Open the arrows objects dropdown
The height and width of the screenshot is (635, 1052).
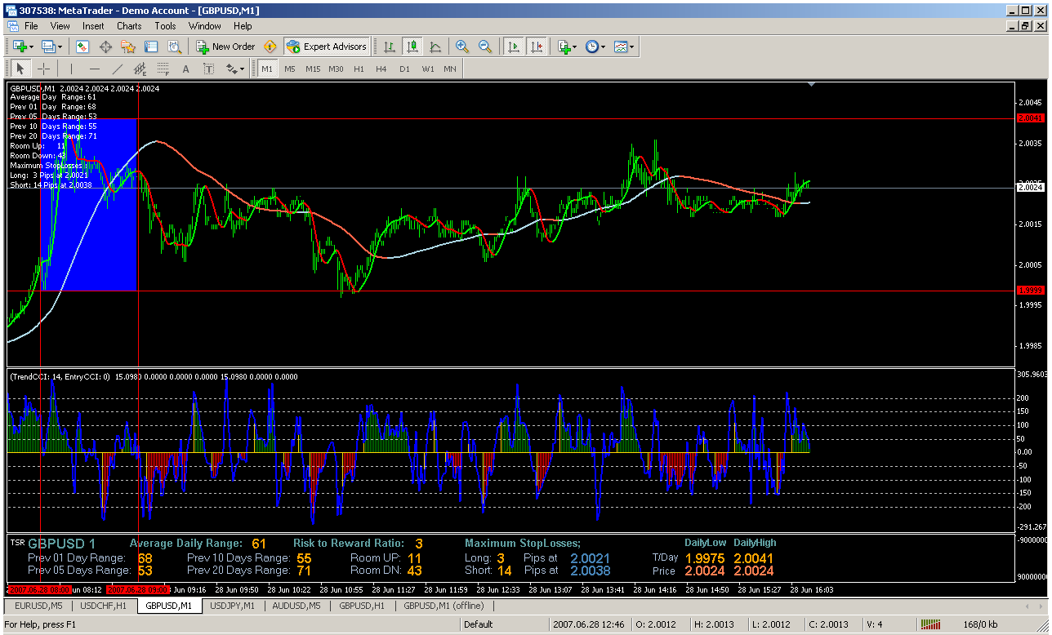coord(234,69)
